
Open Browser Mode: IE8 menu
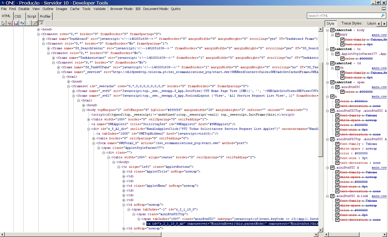click(x=125, y=9)
